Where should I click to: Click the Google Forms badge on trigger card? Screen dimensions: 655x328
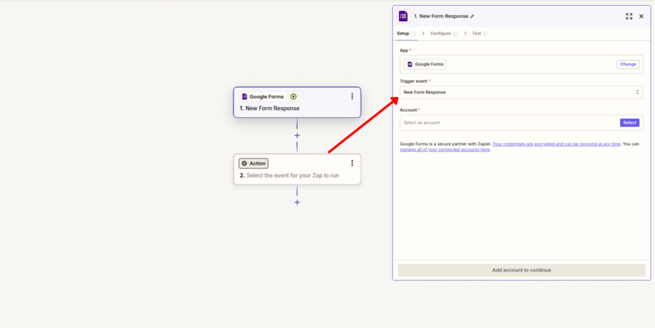(263, 96)
